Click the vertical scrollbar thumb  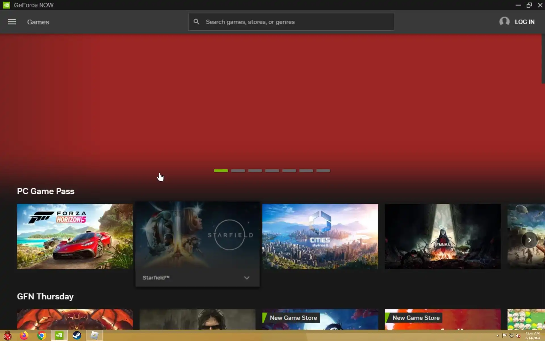coord(543,58)
